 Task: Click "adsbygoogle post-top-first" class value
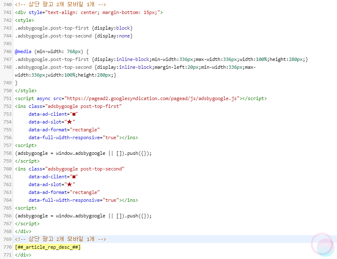click(x=83, y=106)
